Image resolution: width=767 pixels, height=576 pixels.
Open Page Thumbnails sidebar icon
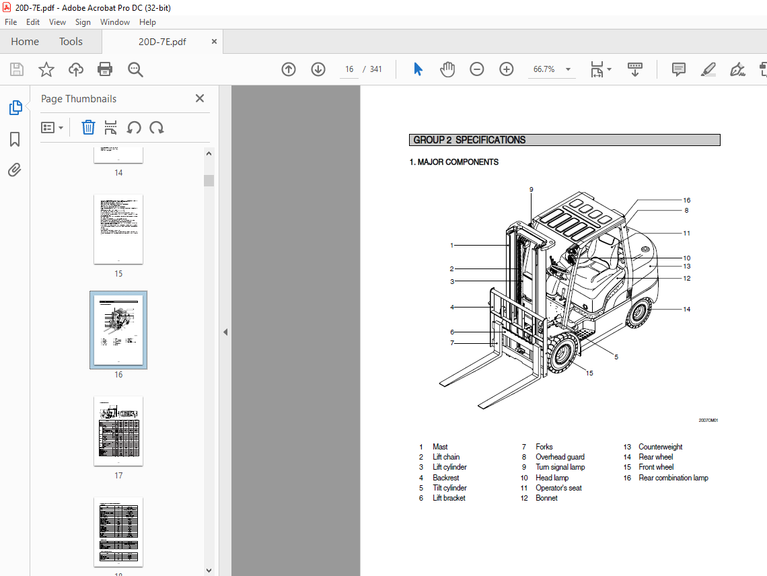tap(15, 108)
